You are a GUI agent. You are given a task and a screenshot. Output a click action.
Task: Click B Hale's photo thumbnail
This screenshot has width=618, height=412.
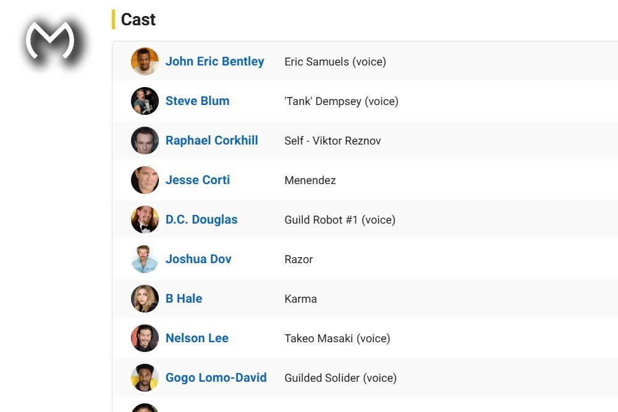coord(144,298)
